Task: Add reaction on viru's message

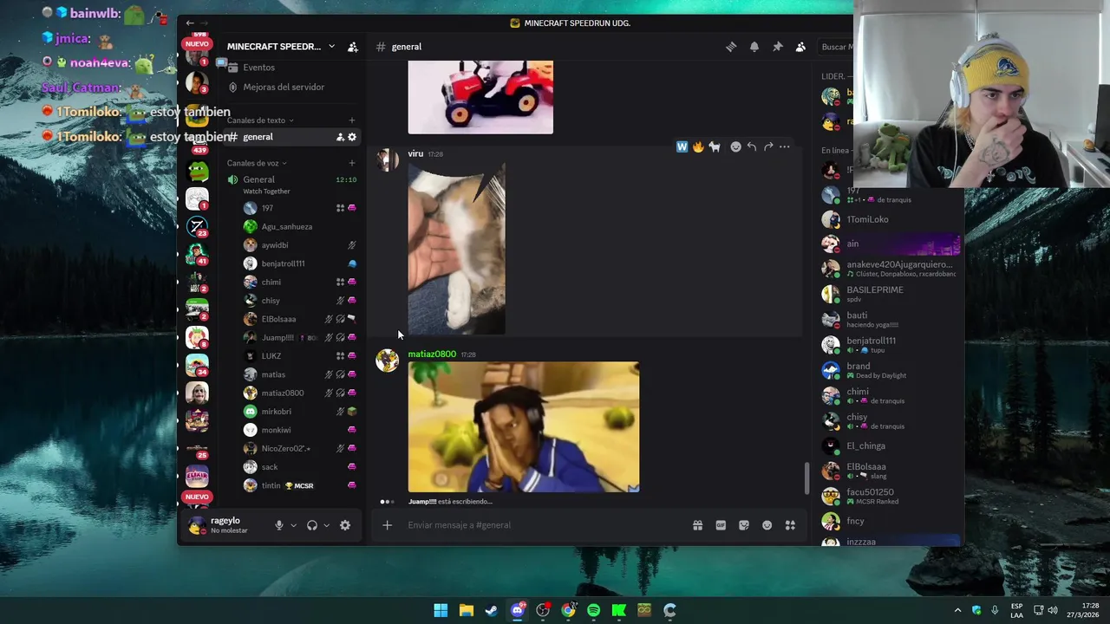Action: (735, 147)
